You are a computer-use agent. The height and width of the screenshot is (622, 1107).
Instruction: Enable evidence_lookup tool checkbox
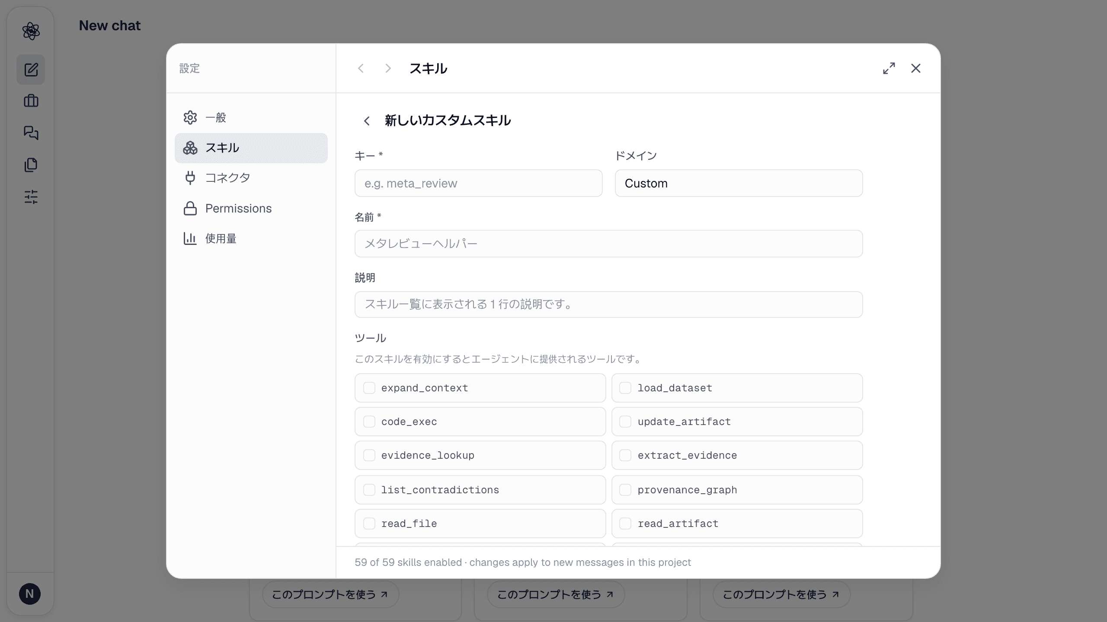(x=369, y=455)
